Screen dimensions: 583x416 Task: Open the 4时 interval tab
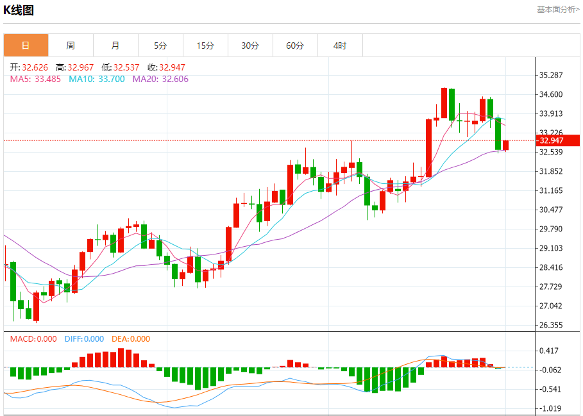[340, 46]
